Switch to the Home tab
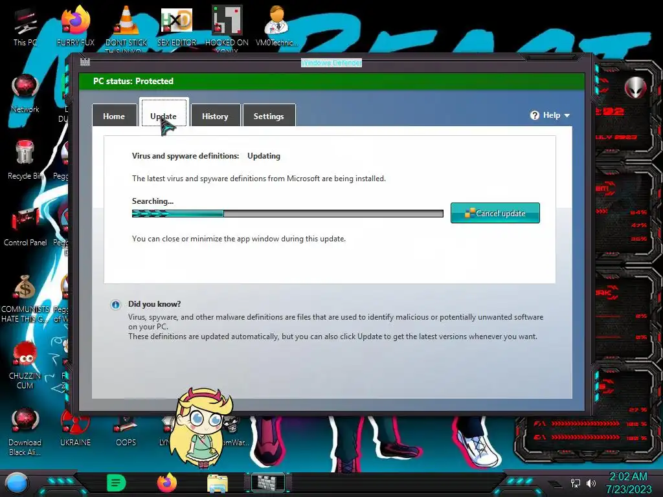This screenshot has height=497, width=663. (114, 115)
